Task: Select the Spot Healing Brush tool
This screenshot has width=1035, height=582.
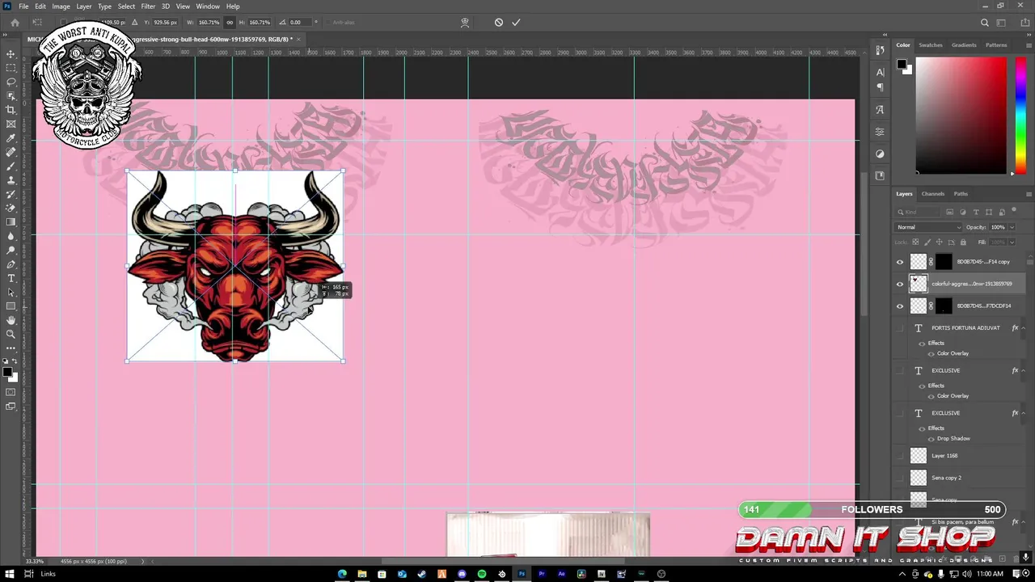Action: (x=11, y=152)
